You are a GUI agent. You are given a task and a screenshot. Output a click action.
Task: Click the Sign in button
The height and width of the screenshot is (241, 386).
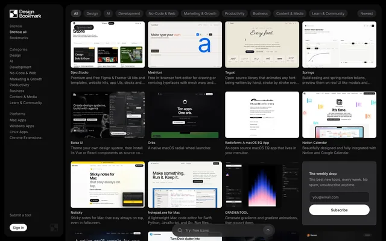click(19, 228)
